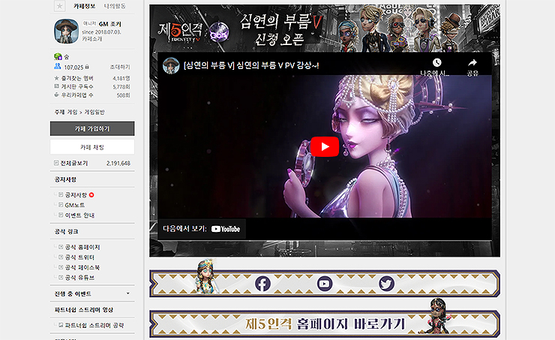Viewport: 555px width, 340px height.
Task: Switch to the 나의활동 tab
Action: pos(115,6)
